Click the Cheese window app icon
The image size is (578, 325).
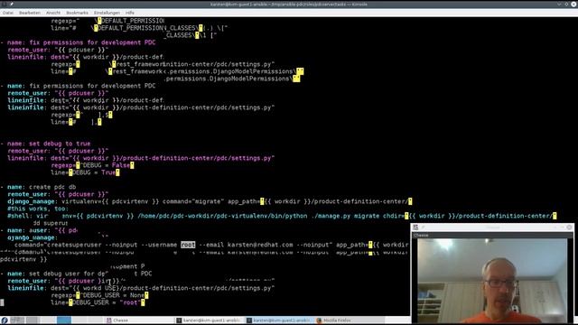[x=415, y=227]
